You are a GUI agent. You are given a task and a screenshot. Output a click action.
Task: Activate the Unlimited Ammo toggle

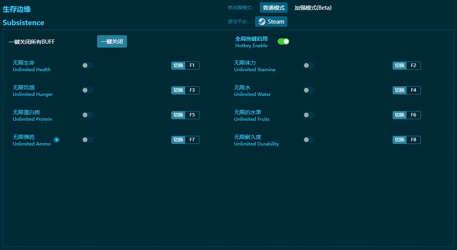coord(88,140)
